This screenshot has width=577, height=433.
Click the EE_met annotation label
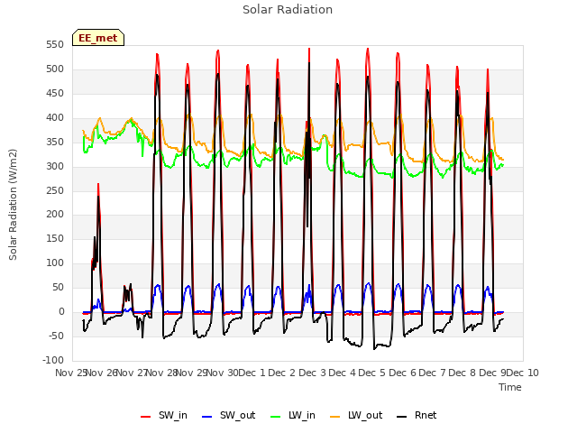(98, 38)
